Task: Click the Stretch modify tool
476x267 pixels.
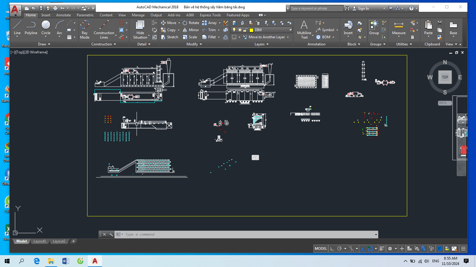Action: [x=170, y=37]
